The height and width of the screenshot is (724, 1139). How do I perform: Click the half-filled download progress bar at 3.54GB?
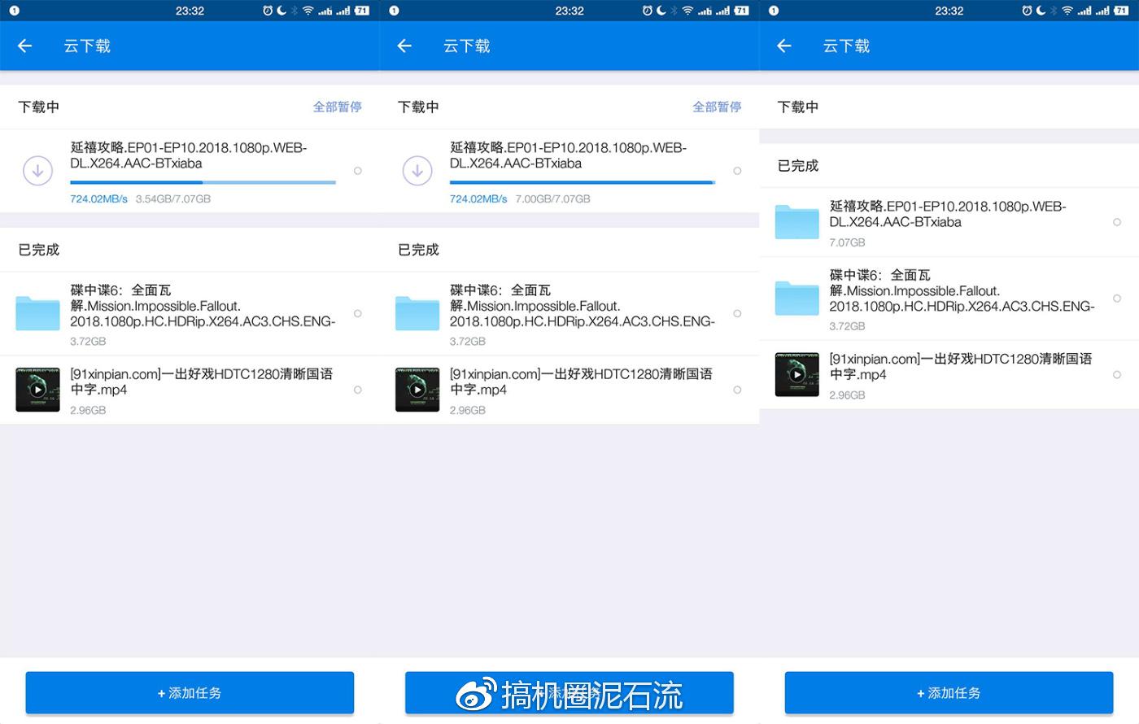(x=203, y=182)
